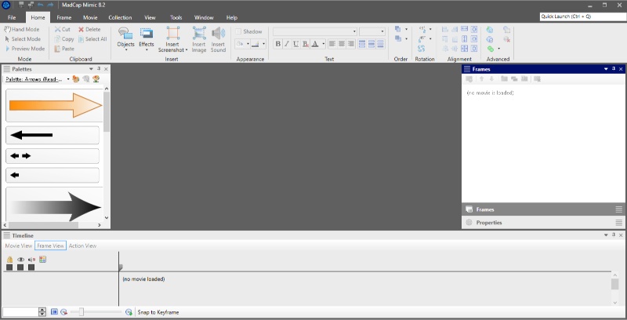The image size is (627, 320).
Task: Click the Cut button
Action: (63, 29)
